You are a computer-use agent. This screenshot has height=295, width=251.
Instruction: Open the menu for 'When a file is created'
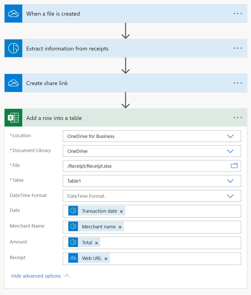[238, 13]
